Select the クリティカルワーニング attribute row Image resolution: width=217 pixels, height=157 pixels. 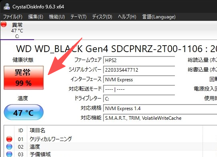[110, 139]
